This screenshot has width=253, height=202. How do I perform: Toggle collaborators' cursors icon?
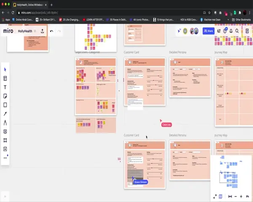point(179,31)
